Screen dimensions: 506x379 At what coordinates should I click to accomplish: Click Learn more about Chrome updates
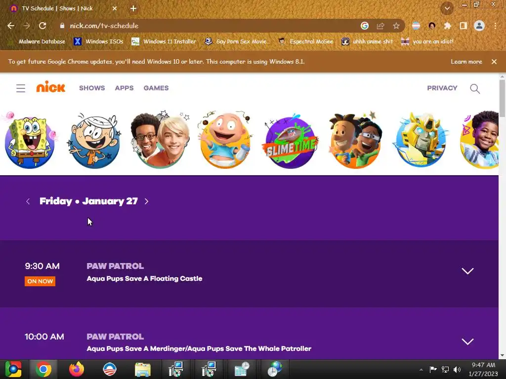point(466,62)
